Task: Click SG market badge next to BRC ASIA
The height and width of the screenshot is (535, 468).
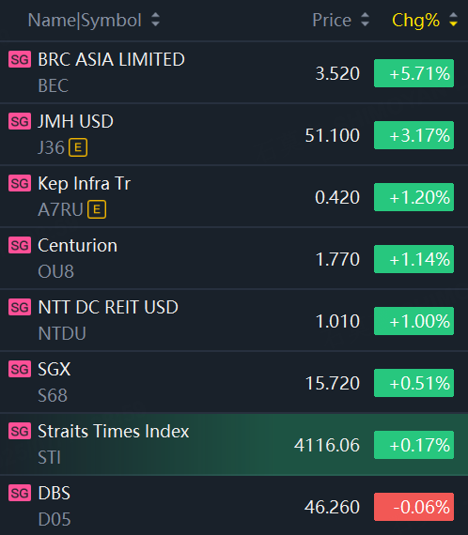Action: tap(20, 60)
